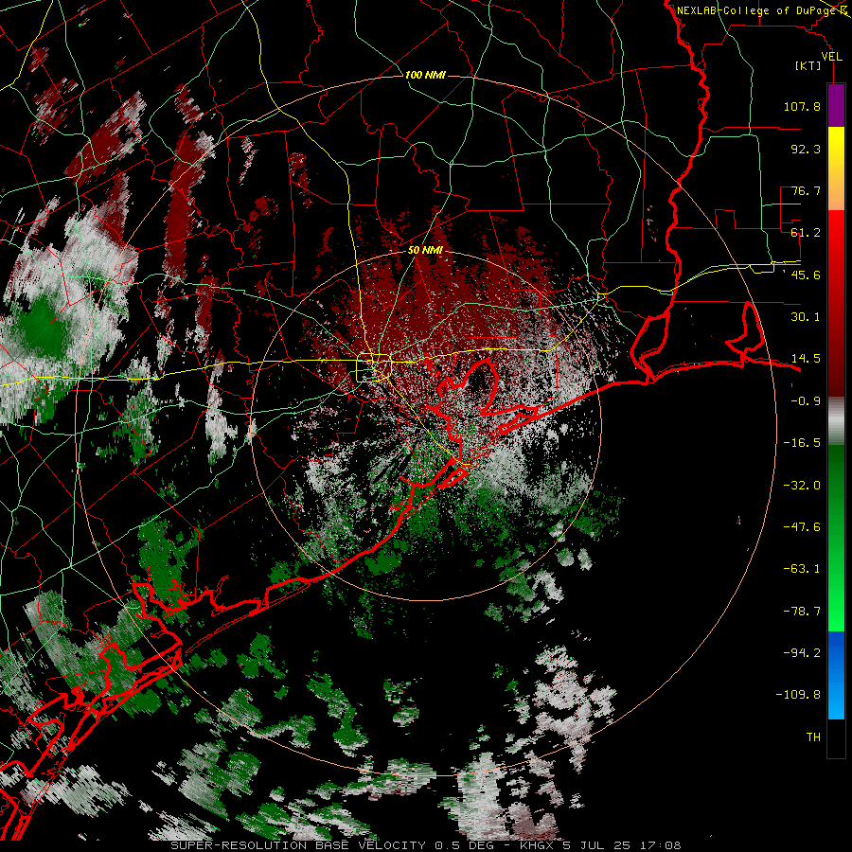Click the -0.9 velocity scale value
Screen dimensions: 852x852
[x=806, y=401]
